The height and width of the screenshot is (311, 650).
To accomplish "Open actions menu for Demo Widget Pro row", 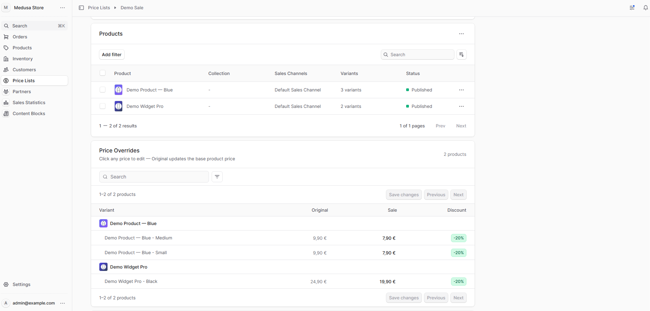I will (x=461, y=106).
